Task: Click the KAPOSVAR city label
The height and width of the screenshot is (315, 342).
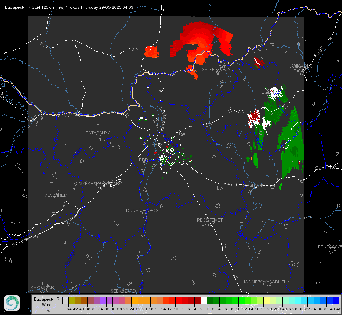Action: 42,287
